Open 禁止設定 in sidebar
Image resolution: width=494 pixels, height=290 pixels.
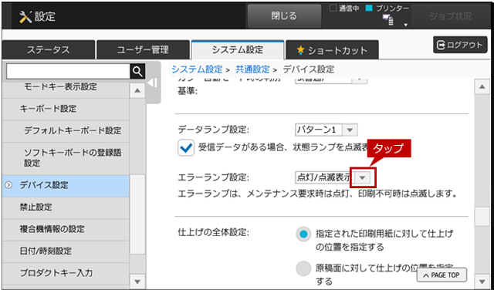(x=66, y=207)
